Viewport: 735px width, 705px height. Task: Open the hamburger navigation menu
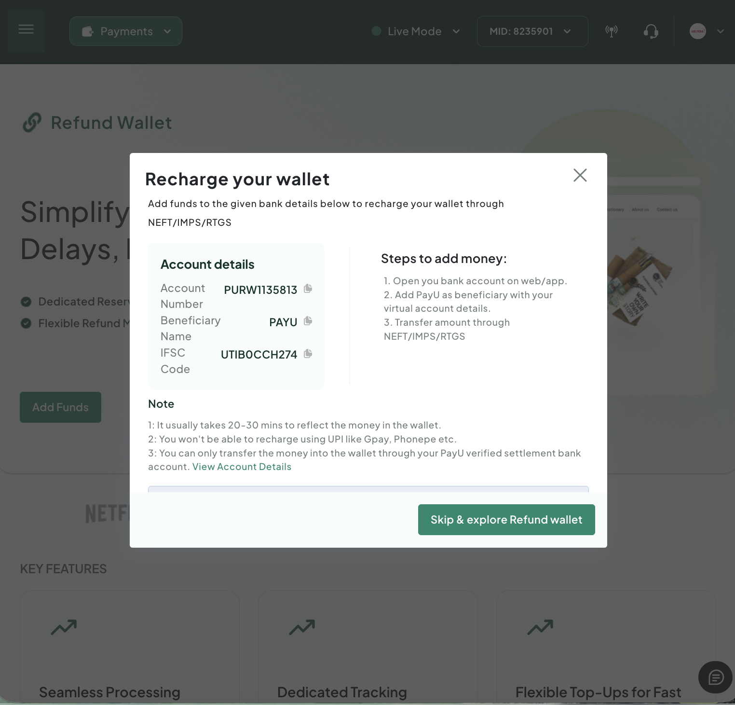(26, 30)
